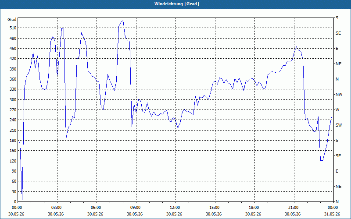Click the 180 value on the left axis
351x219 pixels.
12,141
